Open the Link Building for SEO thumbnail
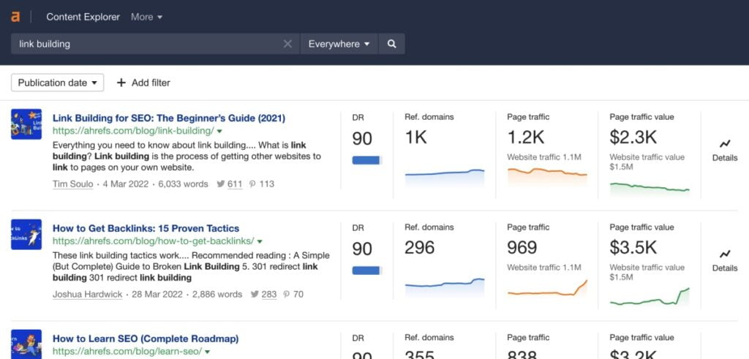 pyautogui.click(x=26, y=124)
